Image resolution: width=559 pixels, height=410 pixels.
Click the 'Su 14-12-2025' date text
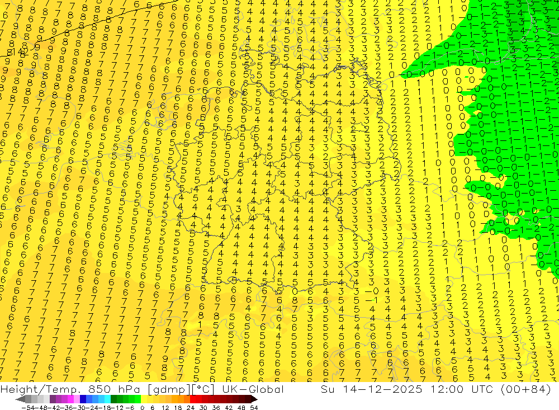[x=371, y=389]
